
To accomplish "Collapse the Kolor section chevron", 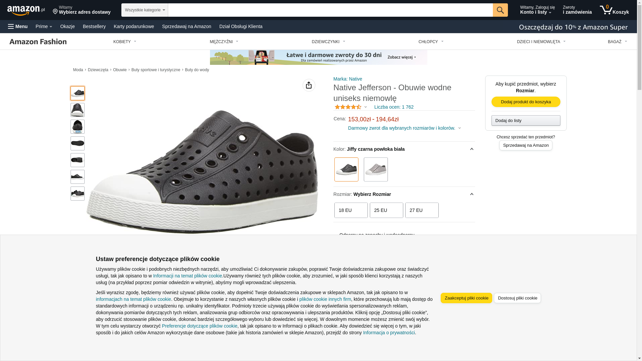I will (x=471, y=149).
